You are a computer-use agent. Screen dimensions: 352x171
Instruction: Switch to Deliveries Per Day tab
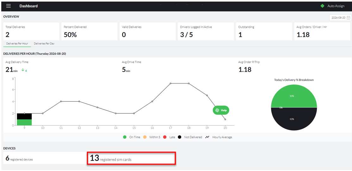[44, 44]
